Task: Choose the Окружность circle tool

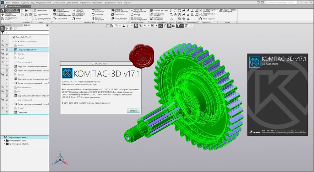Action: coord(41,15)
